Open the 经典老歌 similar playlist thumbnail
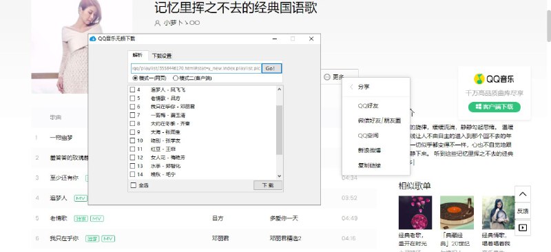 [x=415, y=213]
